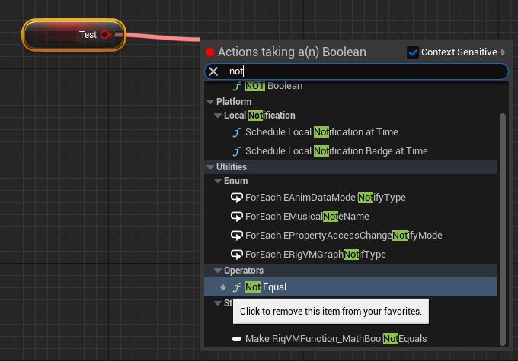Click function icon of Notification Badge at Time

237,151
